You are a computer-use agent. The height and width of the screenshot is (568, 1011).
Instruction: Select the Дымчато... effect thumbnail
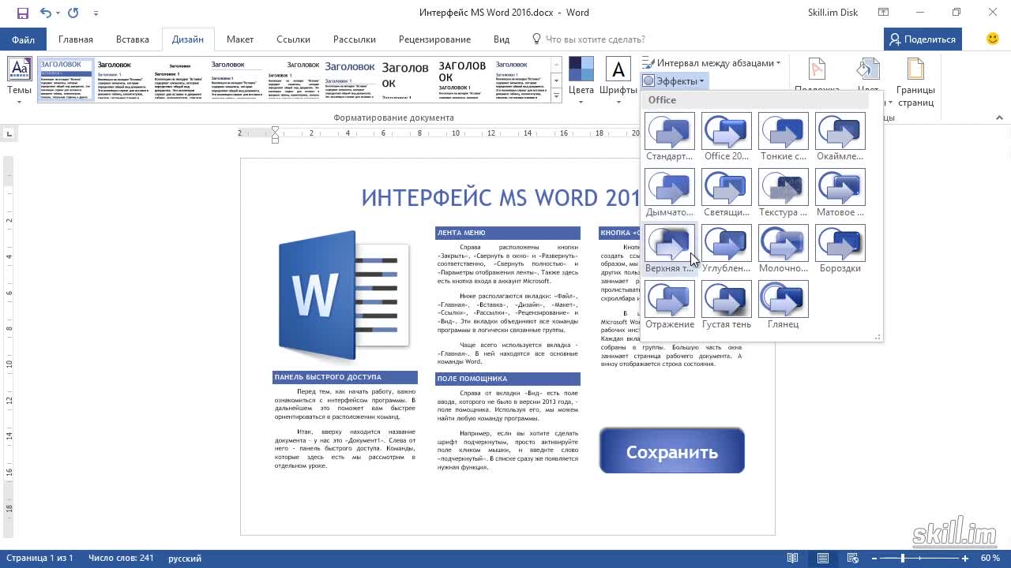click(x=670, y=187)
